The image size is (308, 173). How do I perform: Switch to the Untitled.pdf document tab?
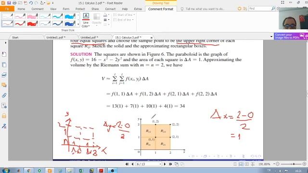pos(89,37)
